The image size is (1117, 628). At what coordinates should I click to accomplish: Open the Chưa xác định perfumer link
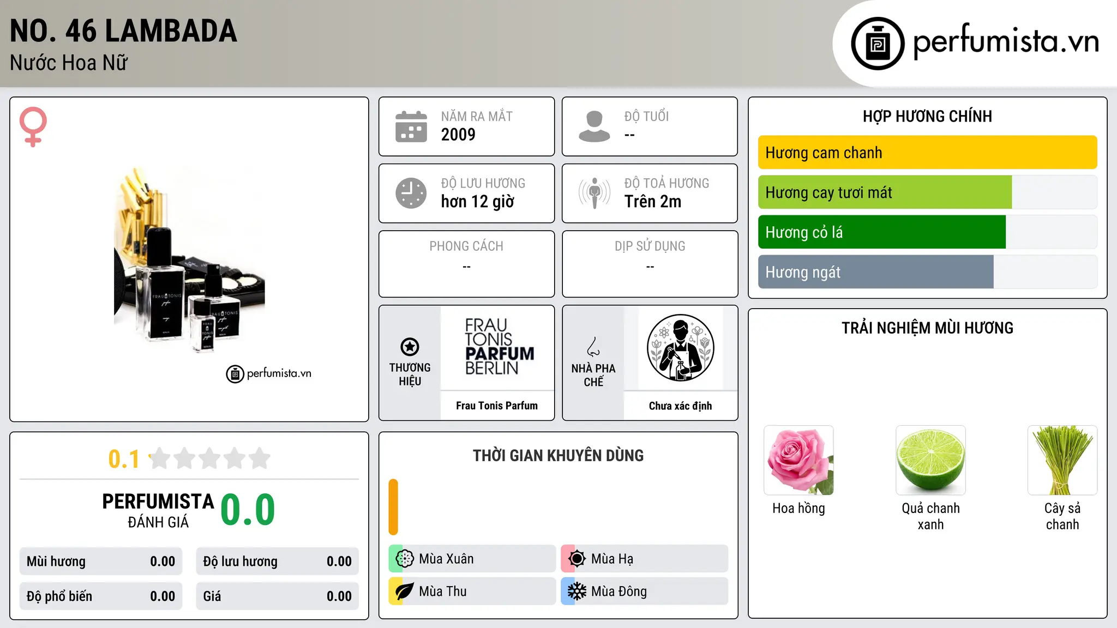tap(680, 406)
